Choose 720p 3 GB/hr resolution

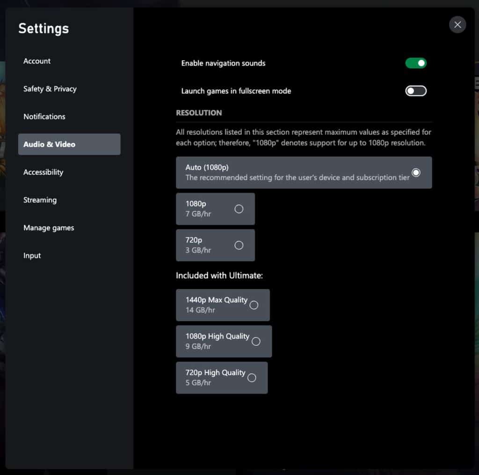pyautogui.click(x=239, y=245)
